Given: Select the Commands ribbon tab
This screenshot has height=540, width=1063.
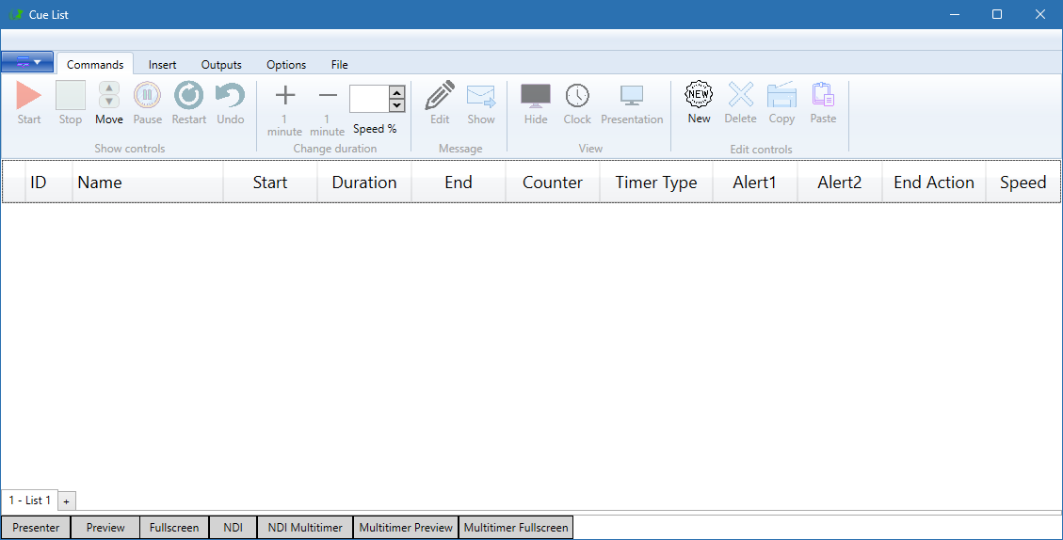Looking at the screenshot, I should pyautogui.click(x=95, y=64).
